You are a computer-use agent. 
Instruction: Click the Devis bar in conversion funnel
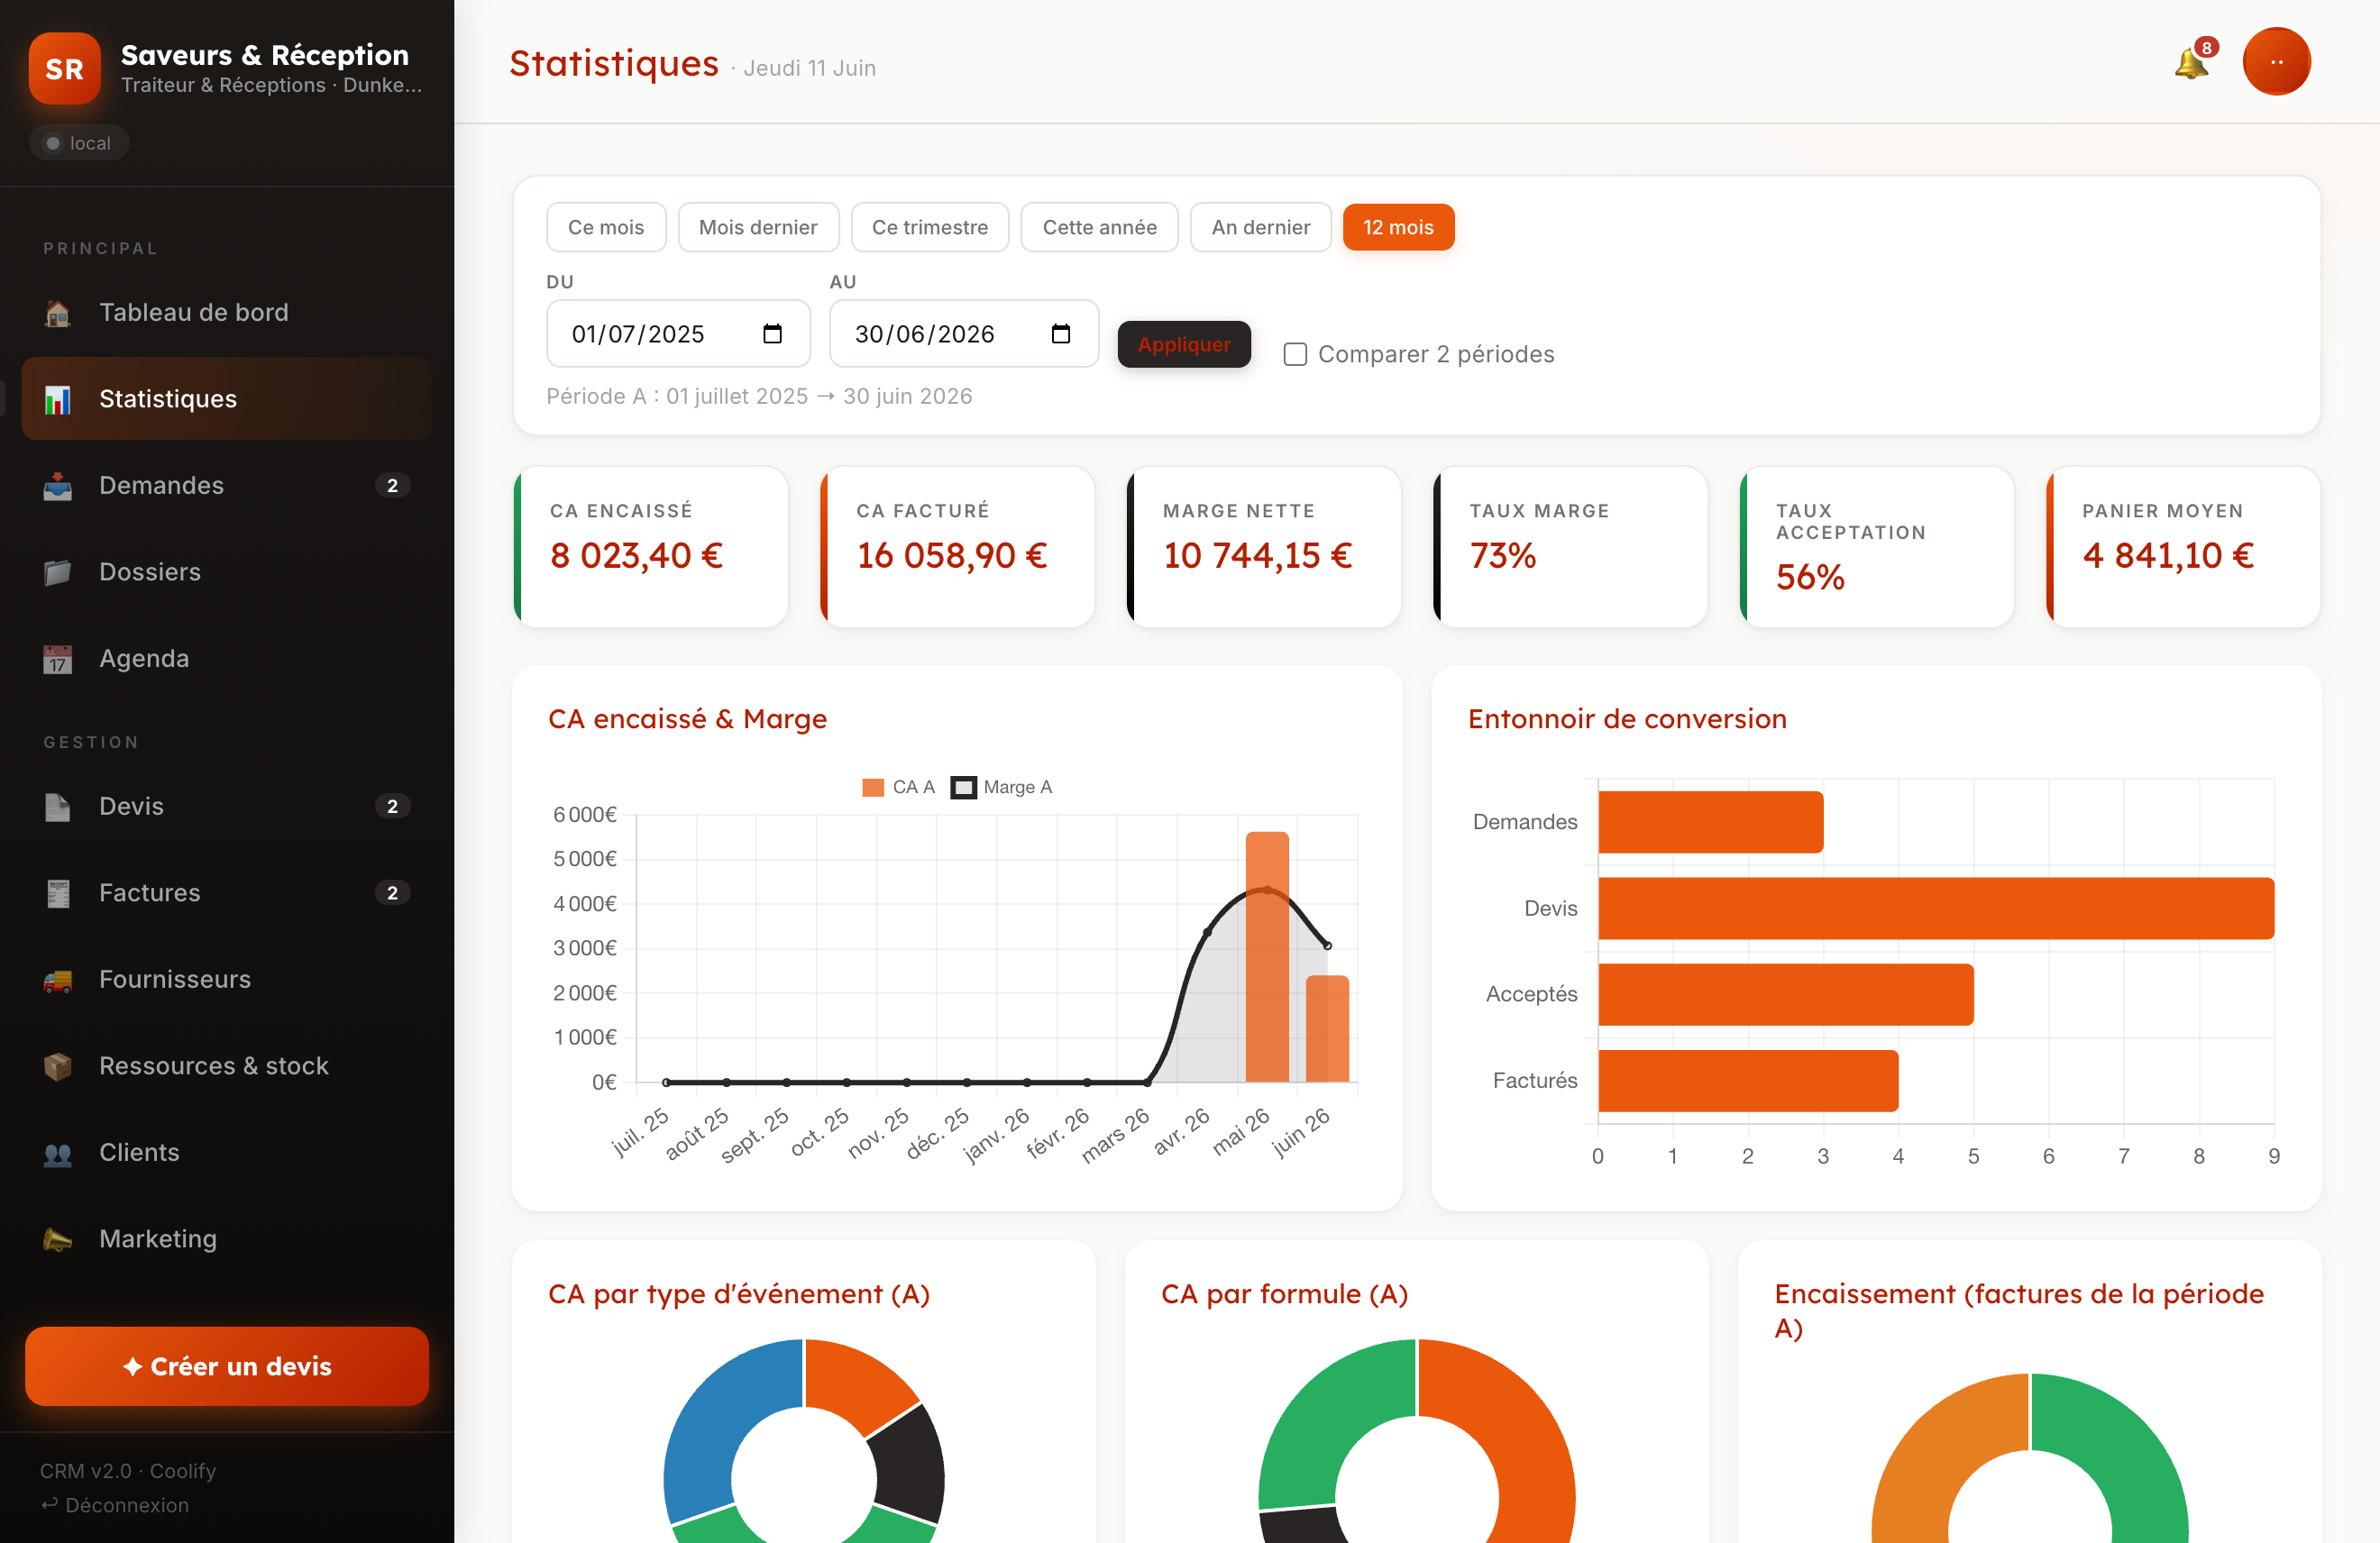click(x=1936, y=908)
